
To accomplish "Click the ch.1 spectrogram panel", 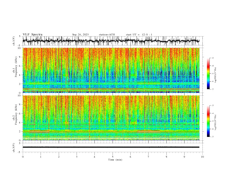I will pyautogui.click(x=111, y=70).
